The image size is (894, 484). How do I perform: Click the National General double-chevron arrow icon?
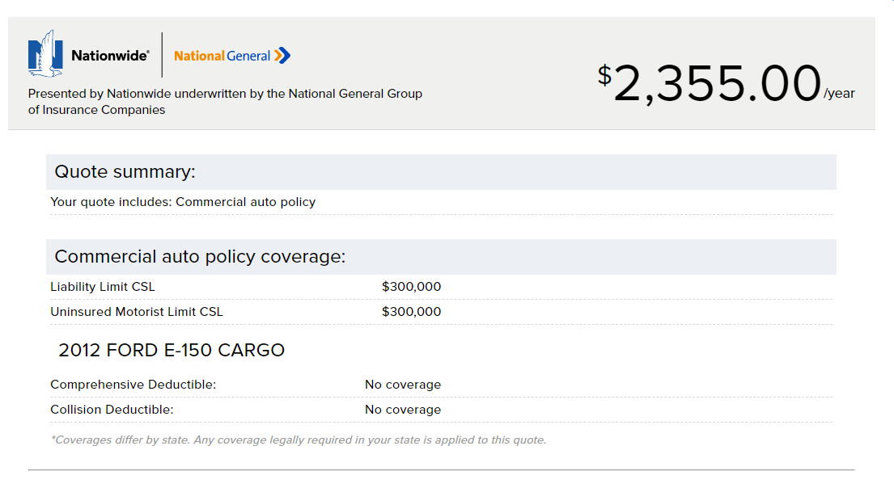coord(282,55)
